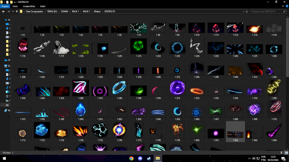This screenshot has width=289, height=162.
Task: Go up one folder level arrow
Action: [16, 12]
